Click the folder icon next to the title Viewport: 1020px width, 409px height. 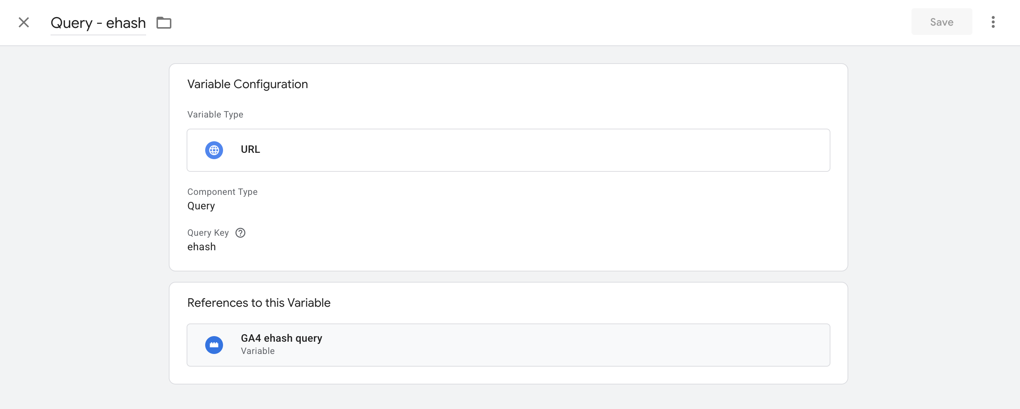pyautogui.click(x=164, y=23)
